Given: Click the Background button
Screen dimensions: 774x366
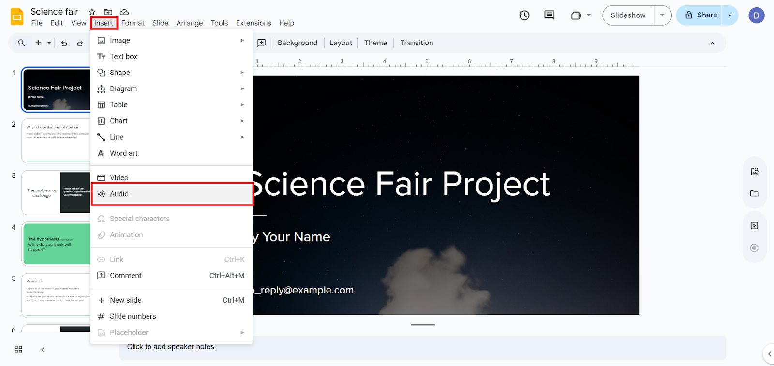Looking at the screenshot, I should click(298, 43).
